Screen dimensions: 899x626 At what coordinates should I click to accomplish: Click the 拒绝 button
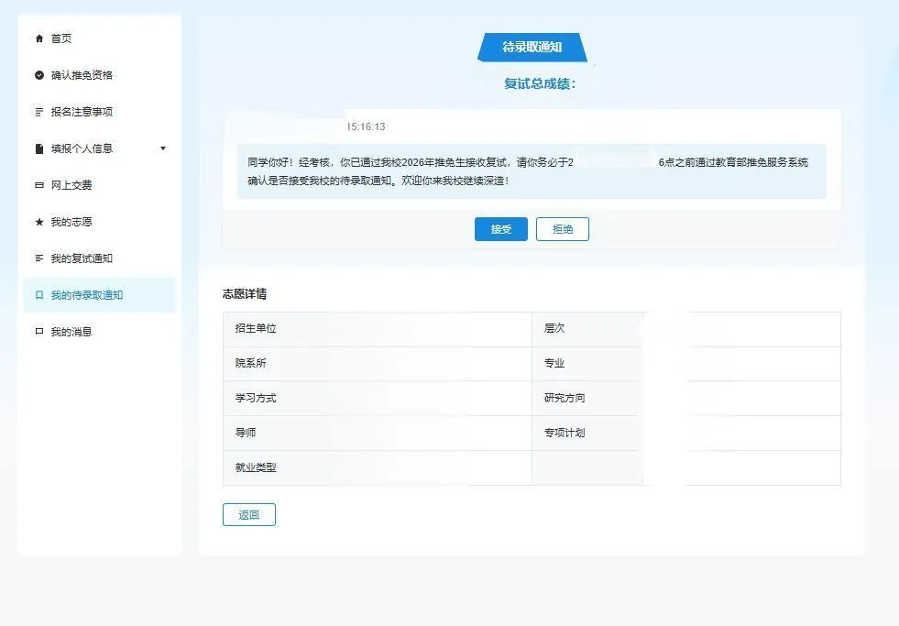pos(563,229)
